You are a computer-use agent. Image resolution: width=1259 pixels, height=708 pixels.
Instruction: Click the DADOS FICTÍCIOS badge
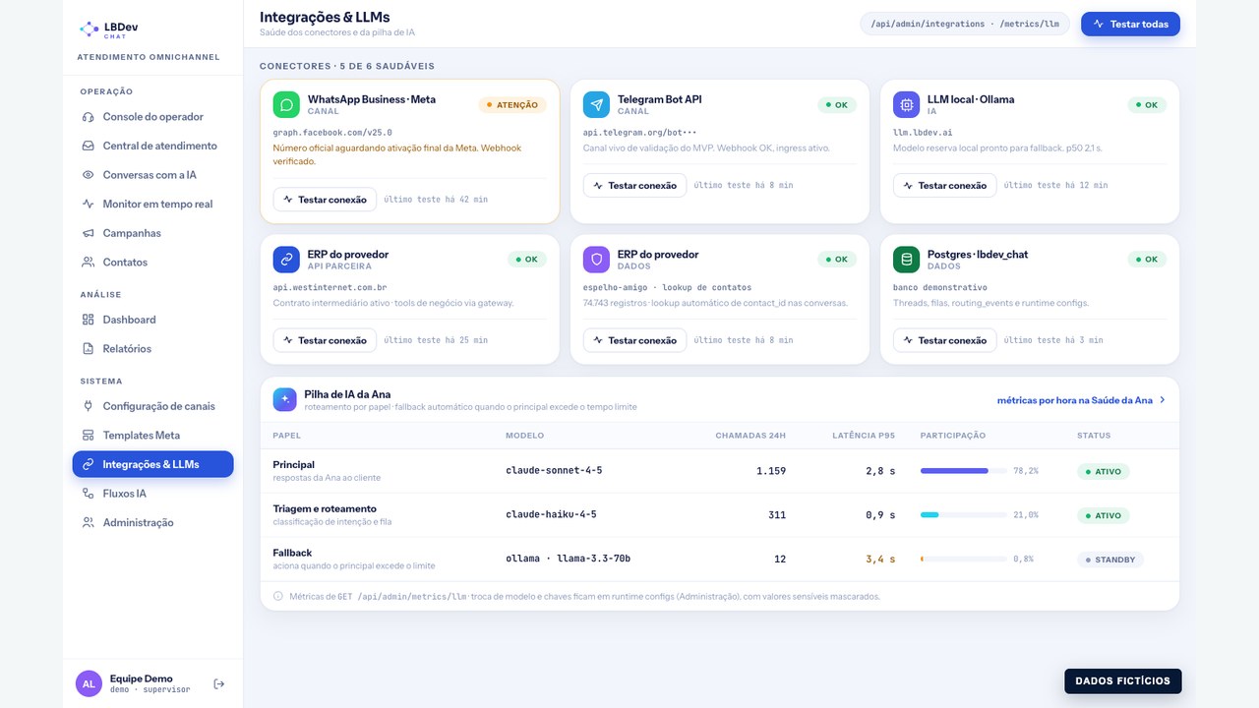[x=1122, y=680]
